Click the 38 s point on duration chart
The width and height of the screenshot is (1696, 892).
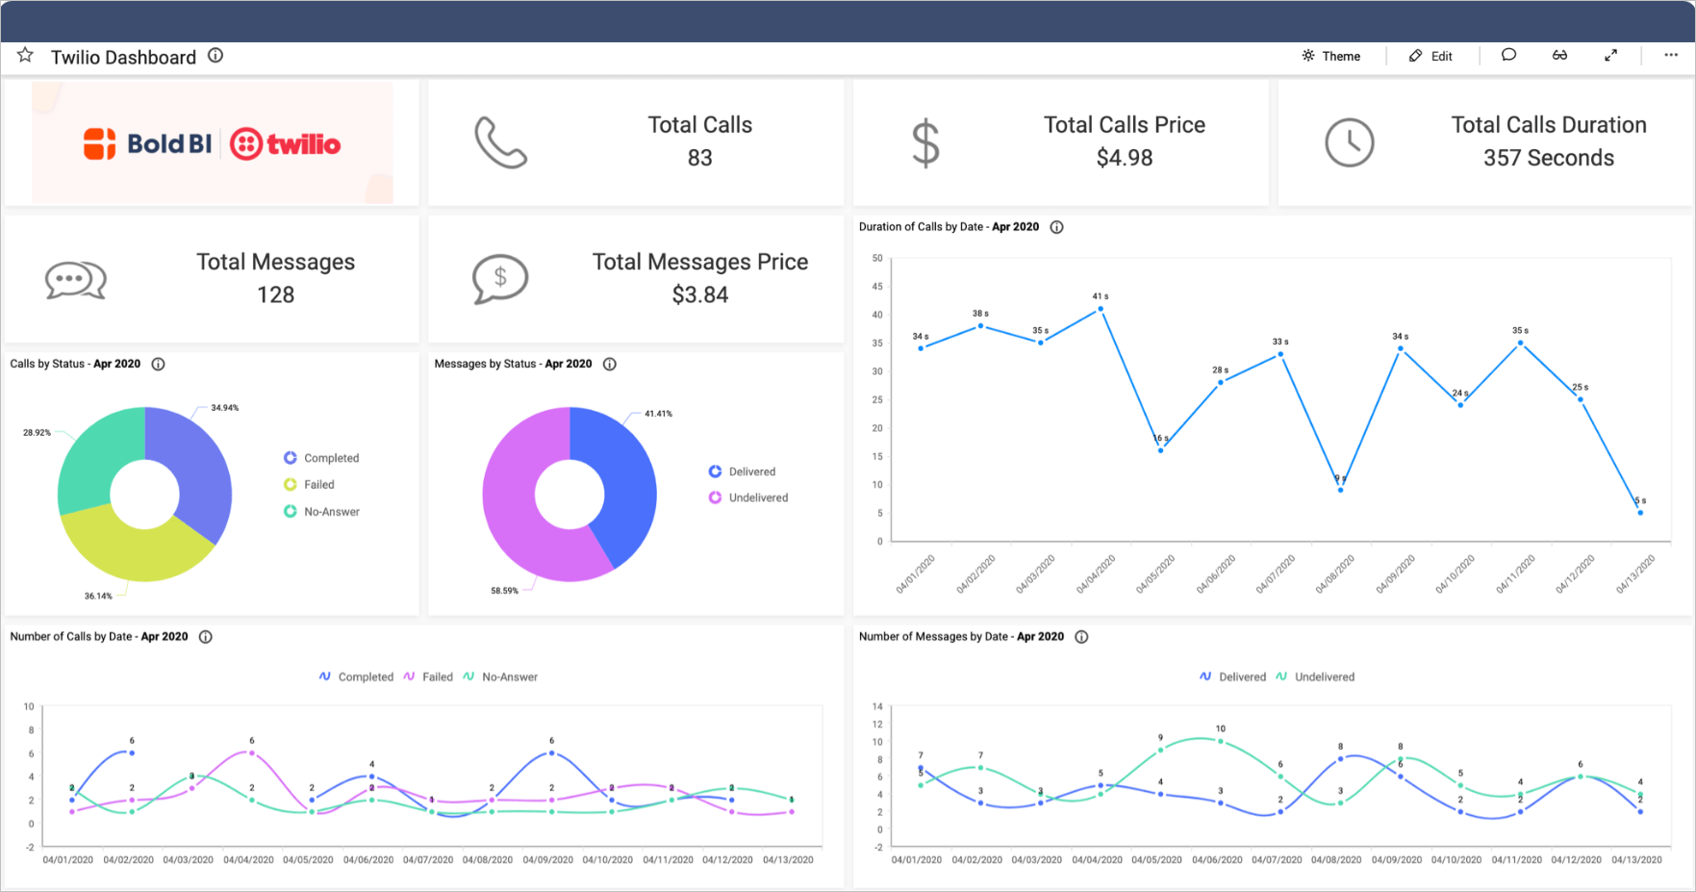(980, 326)
